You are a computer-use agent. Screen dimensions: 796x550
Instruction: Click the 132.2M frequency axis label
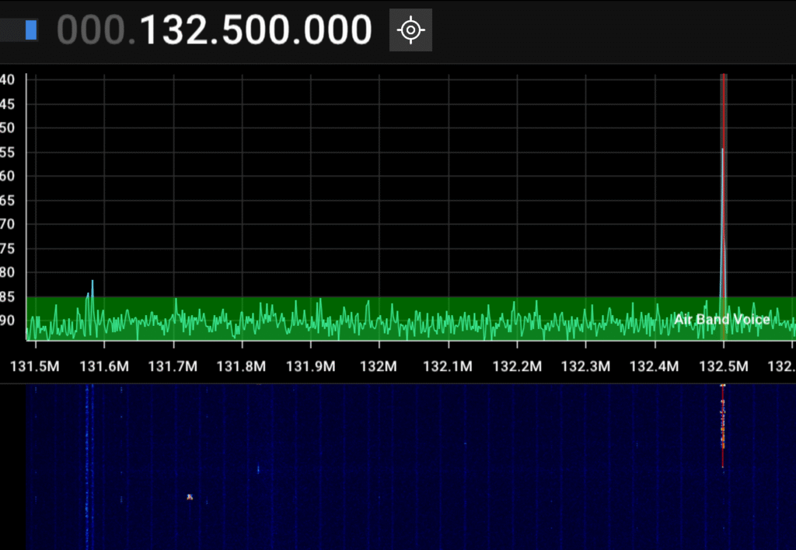517,366
